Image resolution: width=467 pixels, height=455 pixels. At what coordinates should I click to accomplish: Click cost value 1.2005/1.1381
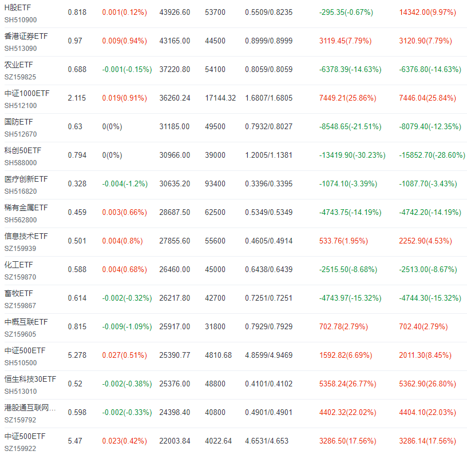[x=268, y=155]
